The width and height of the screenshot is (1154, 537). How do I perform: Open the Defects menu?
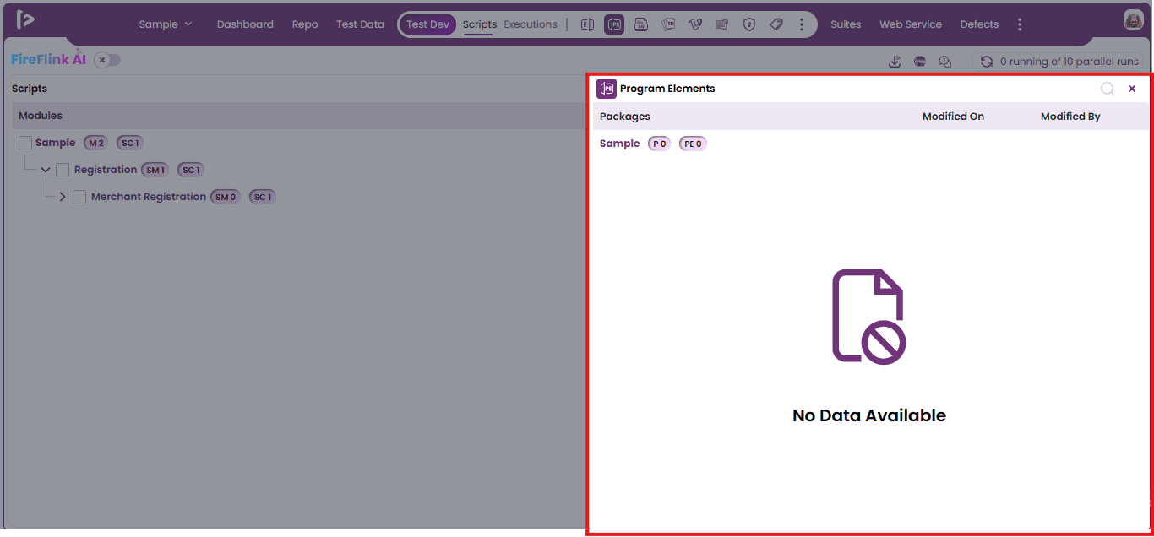pyautogui.click(x=979, y=24)
